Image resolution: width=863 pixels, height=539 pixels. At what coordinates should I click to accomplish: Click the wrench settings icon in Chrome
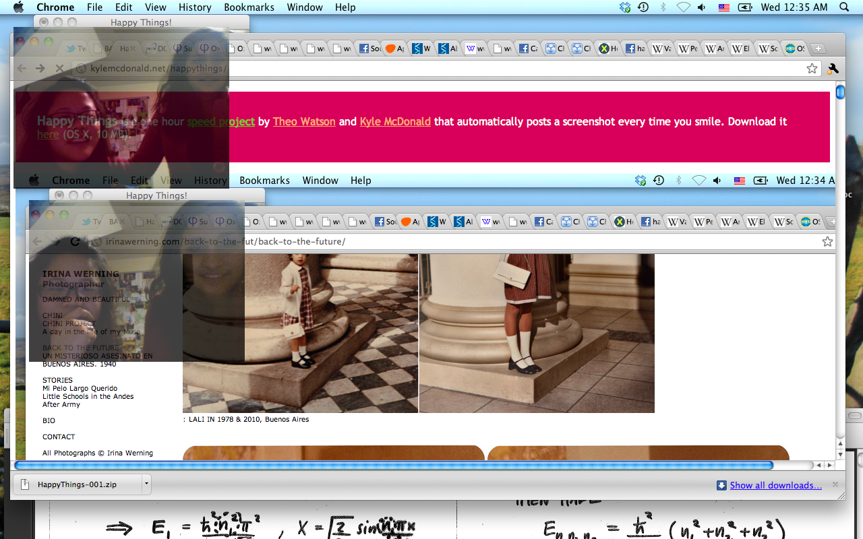[x=833, y=69]
